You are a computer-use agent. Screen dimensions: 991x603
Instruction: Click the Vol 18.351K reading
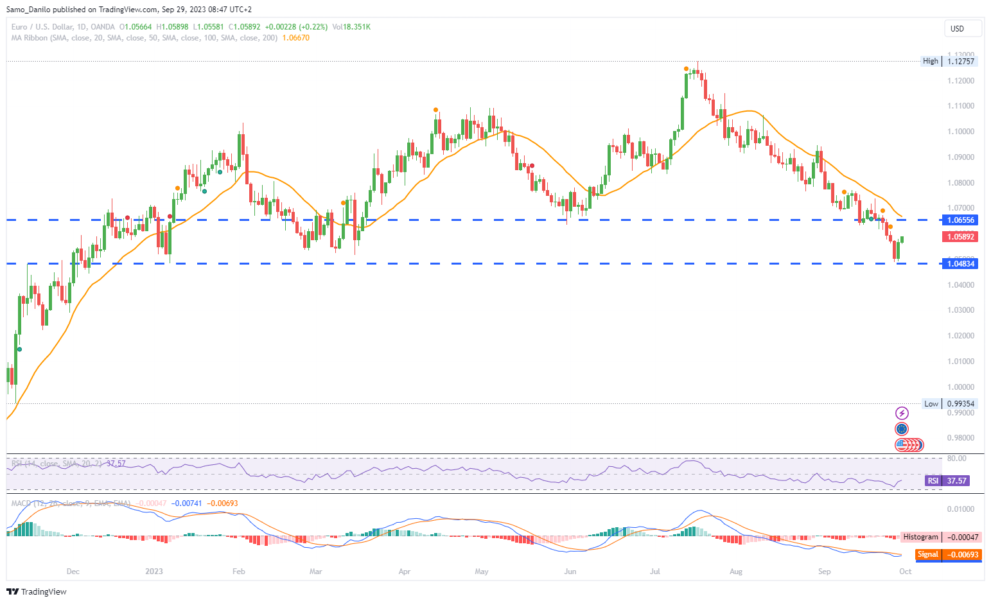(351, 27)
